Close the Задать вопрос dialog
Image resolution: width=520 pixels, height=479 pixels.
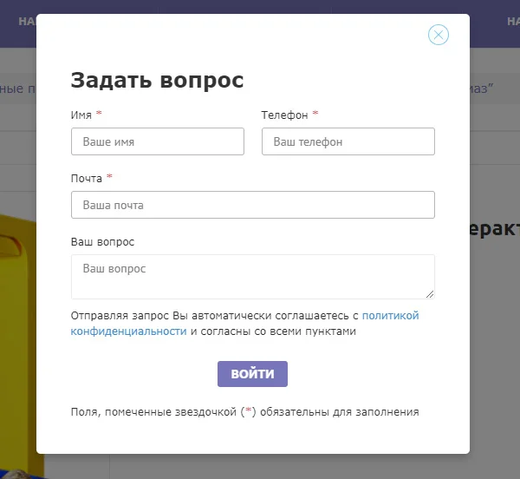(x=438, y=35)
